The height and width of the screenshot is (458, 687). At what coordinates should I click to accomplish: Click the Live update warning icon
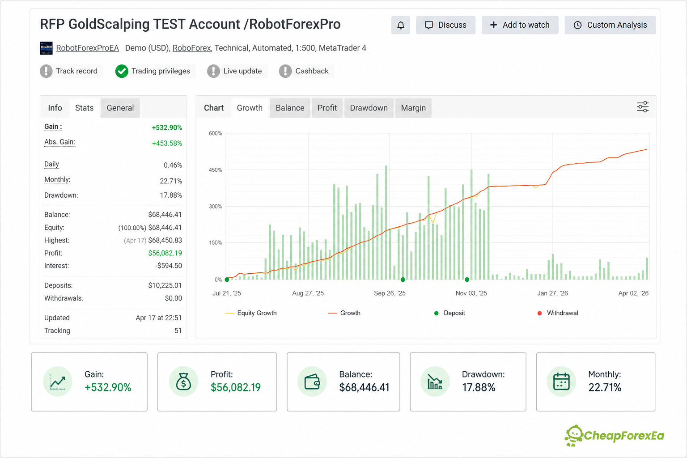213,71
